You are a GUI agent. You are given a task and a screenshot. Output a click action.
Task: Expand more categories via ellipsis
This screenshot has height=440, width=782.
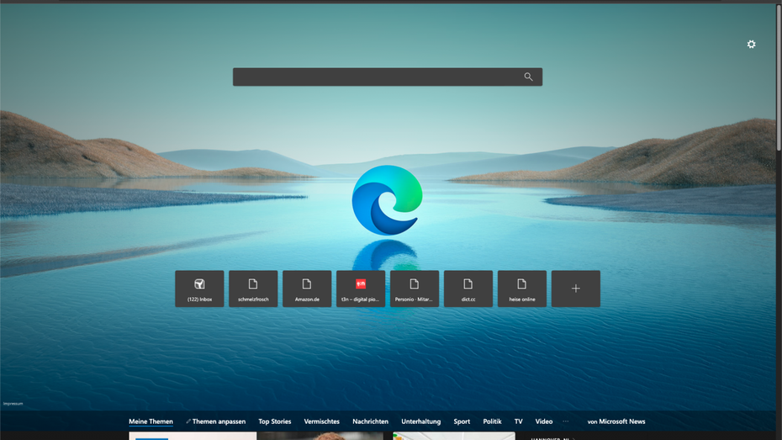[x=565, y=421]
